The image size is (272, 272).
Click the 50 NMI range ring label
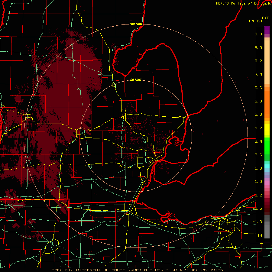(136, 80)
